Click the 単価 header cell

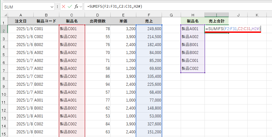[x=123, y=21]
